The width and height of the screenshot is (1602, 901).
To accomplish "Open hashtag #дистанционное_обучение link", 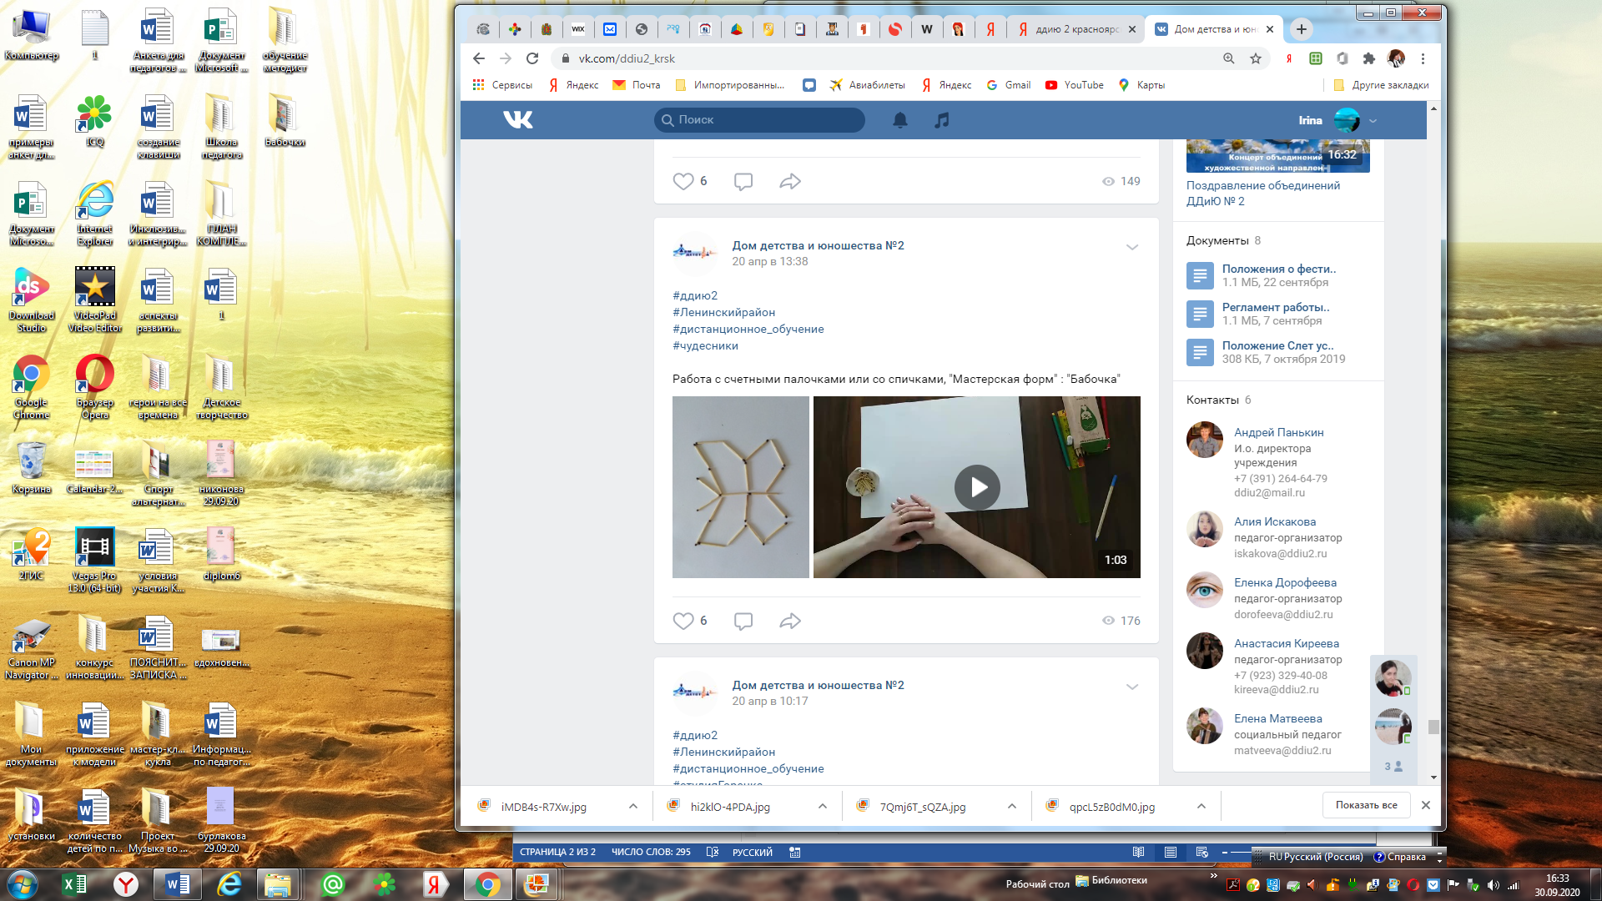I will 748,329.
